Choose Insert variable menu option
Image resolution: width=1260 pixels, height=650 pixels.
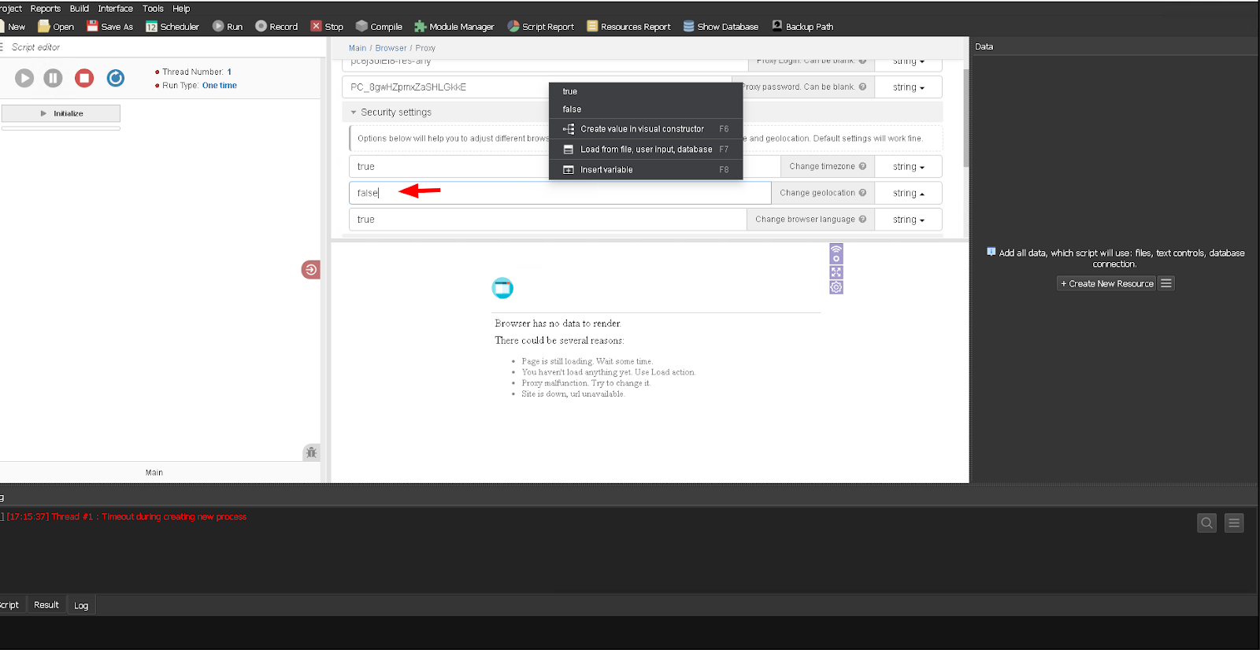(x=606, y=170)
